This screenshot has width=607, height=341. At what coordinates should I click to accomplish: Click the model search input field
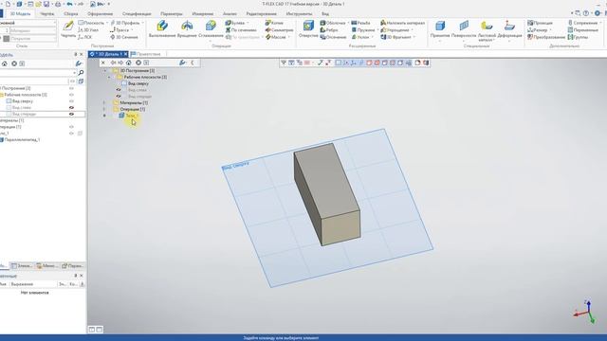(38, 73)
